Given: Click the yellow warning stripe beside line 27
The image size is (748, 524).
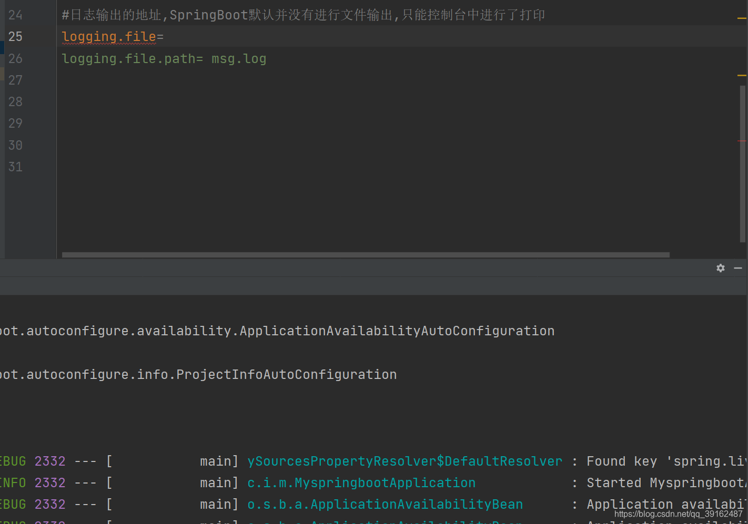Looking at the screenshot, I should 742,75.
